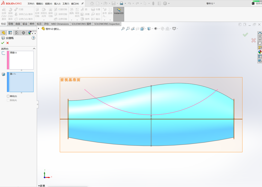Switch to the SOLIDWORKS 插件 tab
The width and height of the screenshot is (262, 187).
81,24
